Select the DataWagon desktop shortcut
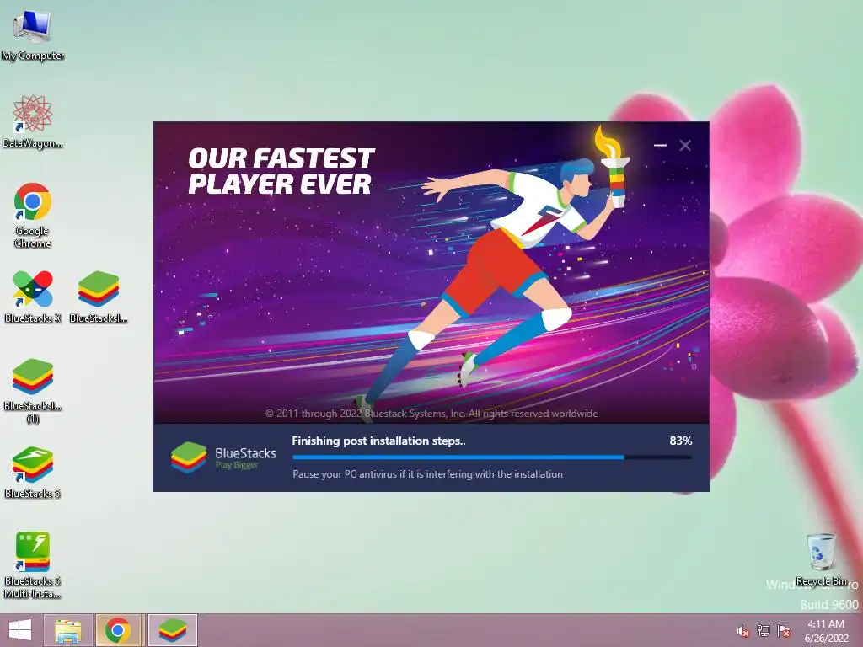This screenshot has height=647, width=863. [33, 122]
